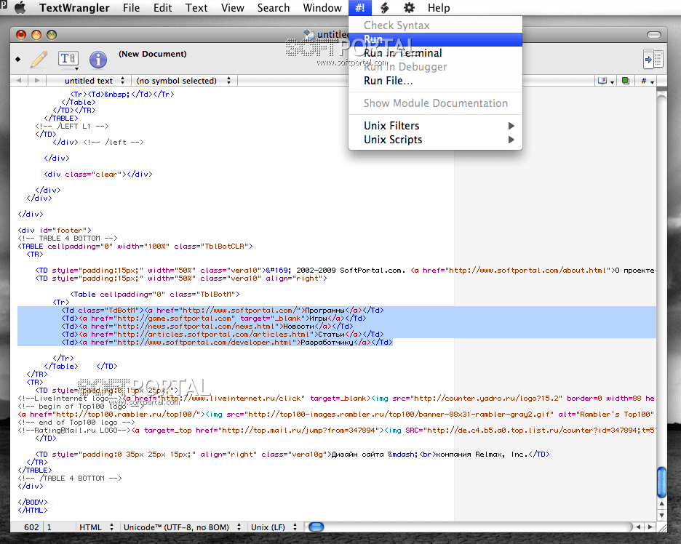Click the pencil document state icon

pos(39,59)
